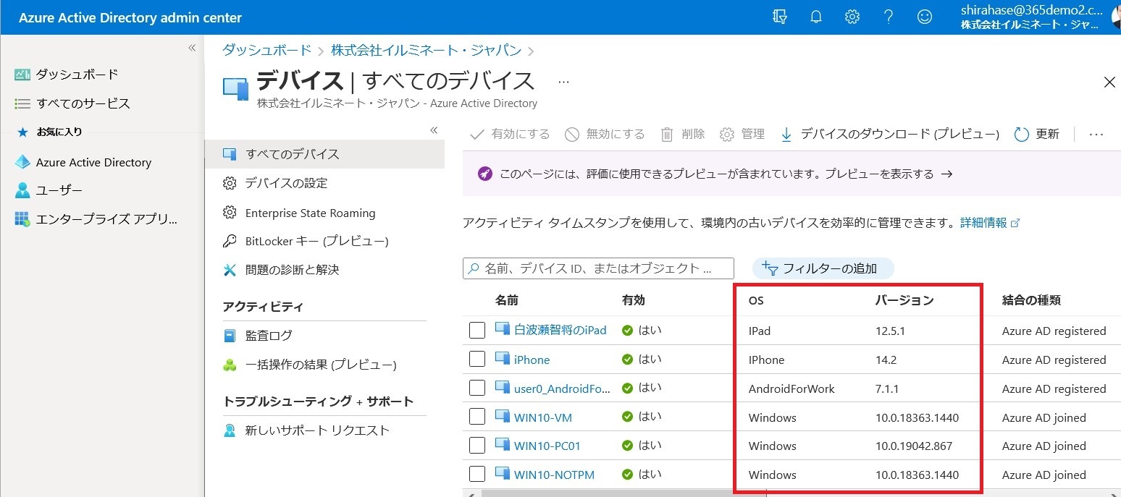
Task: Check the box for the iPhone device
Action: pos(477,360)
